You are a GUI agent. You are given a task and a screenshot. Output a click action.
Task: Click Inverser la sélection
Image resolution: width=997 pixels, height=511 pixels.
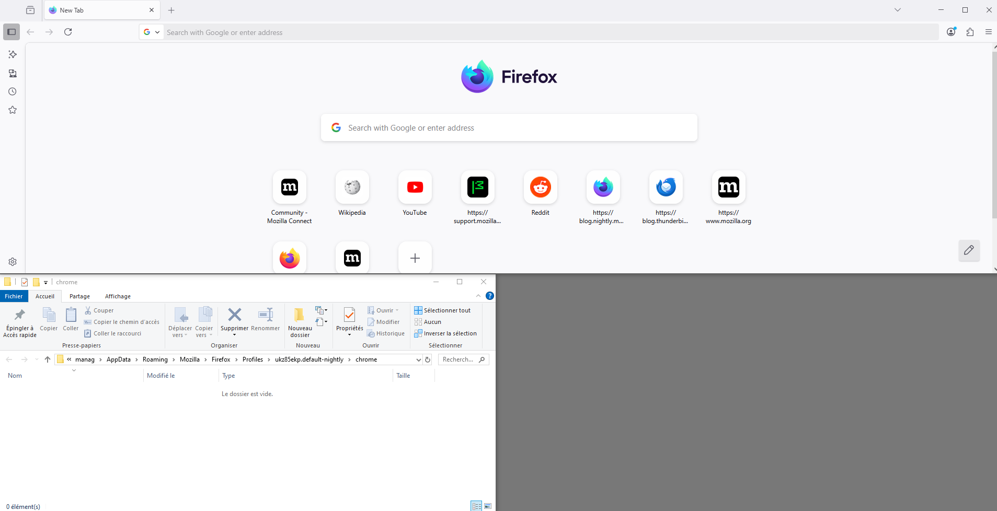pos(445,333)
